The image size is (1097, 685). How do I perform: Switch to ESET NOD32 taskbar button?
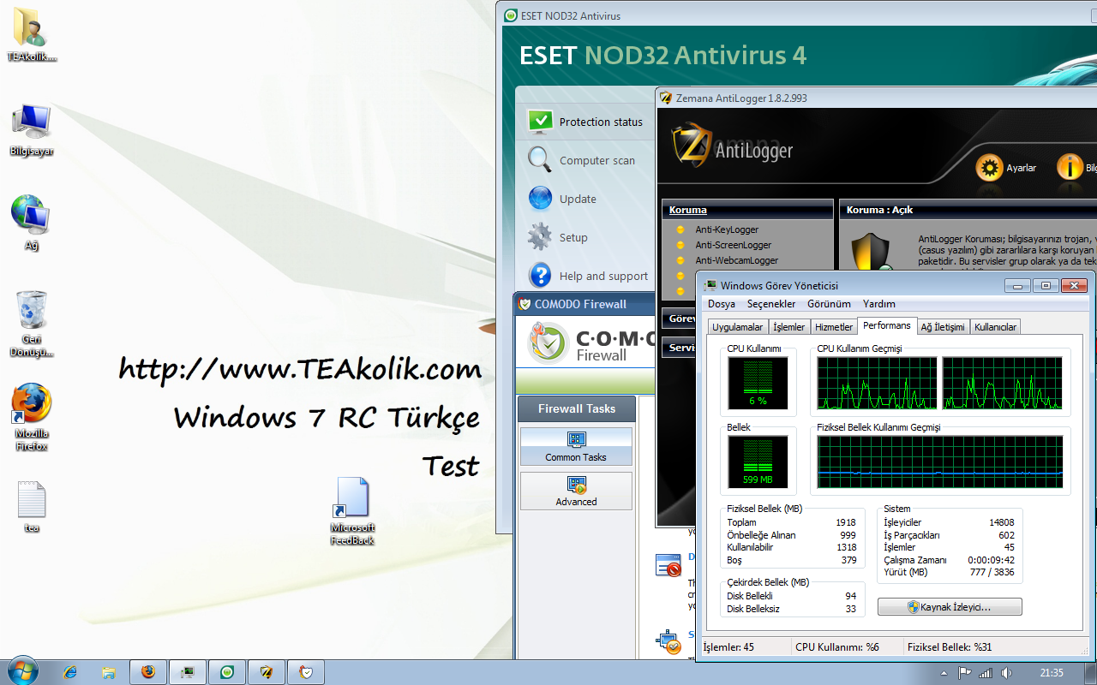(x=227, y=672)
